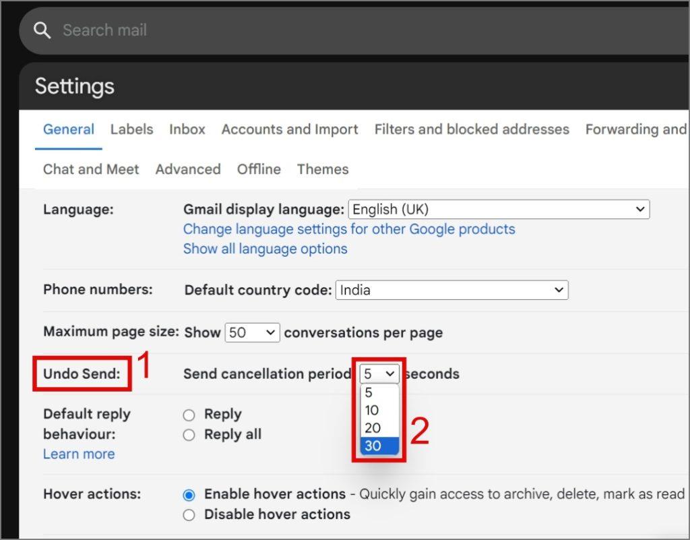This screenshot has width=690, height=540.
Task: Expand Gmail display language dropdown
Action: (499, 210)
